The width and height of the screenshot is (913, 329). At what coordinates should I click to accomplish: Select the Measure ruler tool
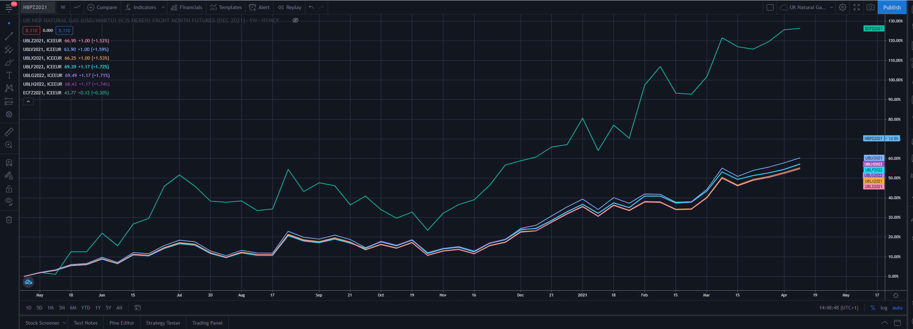tap(9, 132)
